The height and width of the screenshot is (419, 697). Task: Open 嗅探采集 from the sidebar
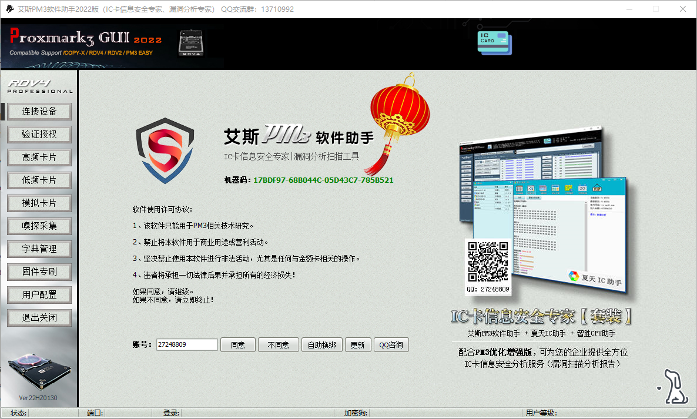39,226
